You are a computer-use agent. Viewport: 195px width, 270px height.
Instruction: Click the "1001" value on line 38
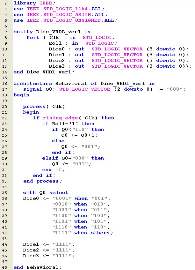[x=62, y=210]
